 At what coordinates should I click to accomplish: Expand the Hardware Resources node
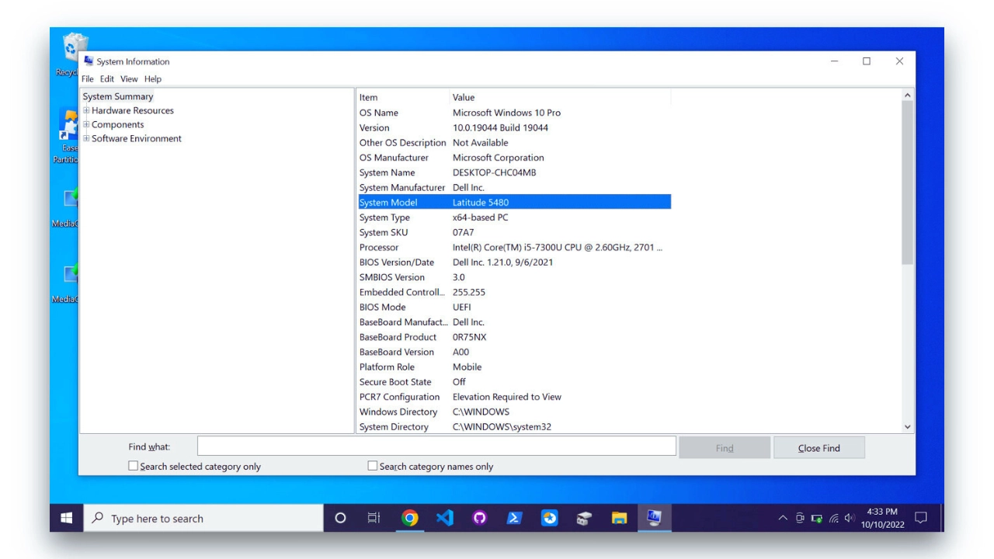(x=86, y=110)
